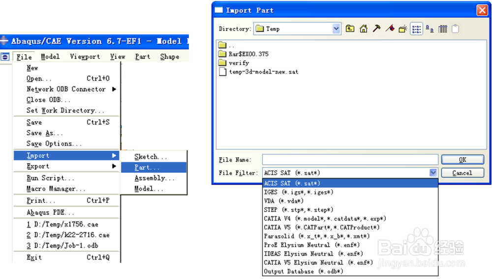Select Save Options... menu item
This screenshot has height=280, width=492.
[66, 143]
